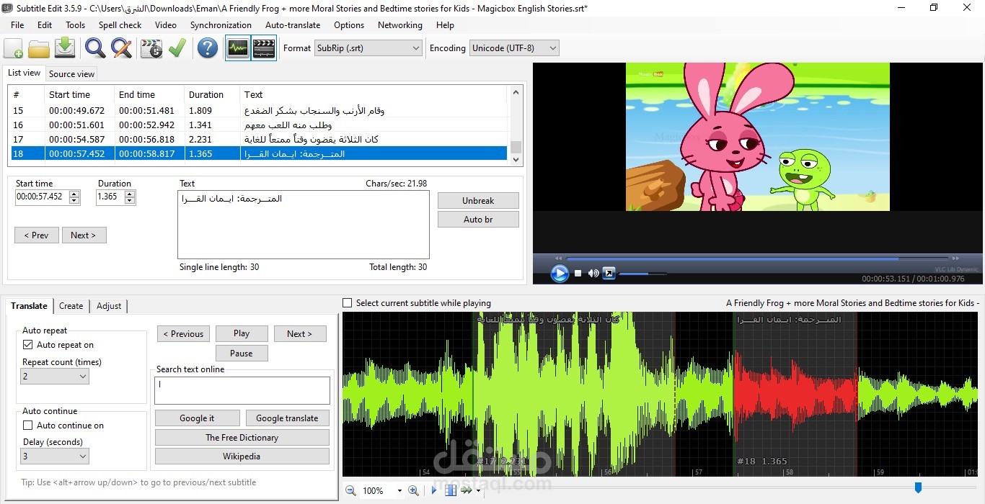Viewport: 985px width, 504px height.
Task: Switch to the Create tab
Action: click(71, 306)
